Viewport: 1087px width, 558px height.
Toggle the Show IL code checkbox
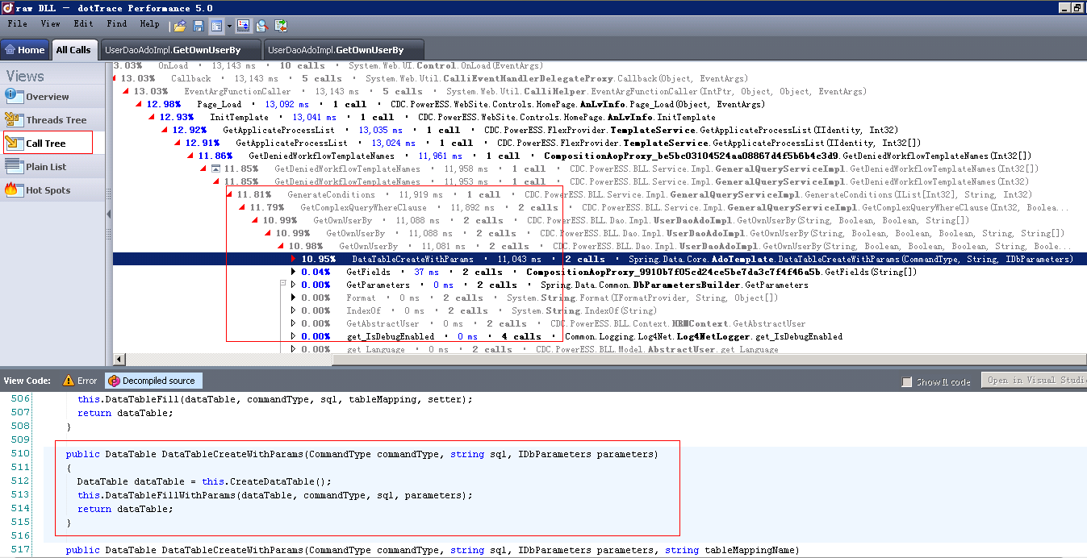(x=908, y=381)
